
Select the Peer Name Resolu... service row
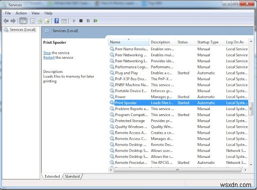point(179,49)
